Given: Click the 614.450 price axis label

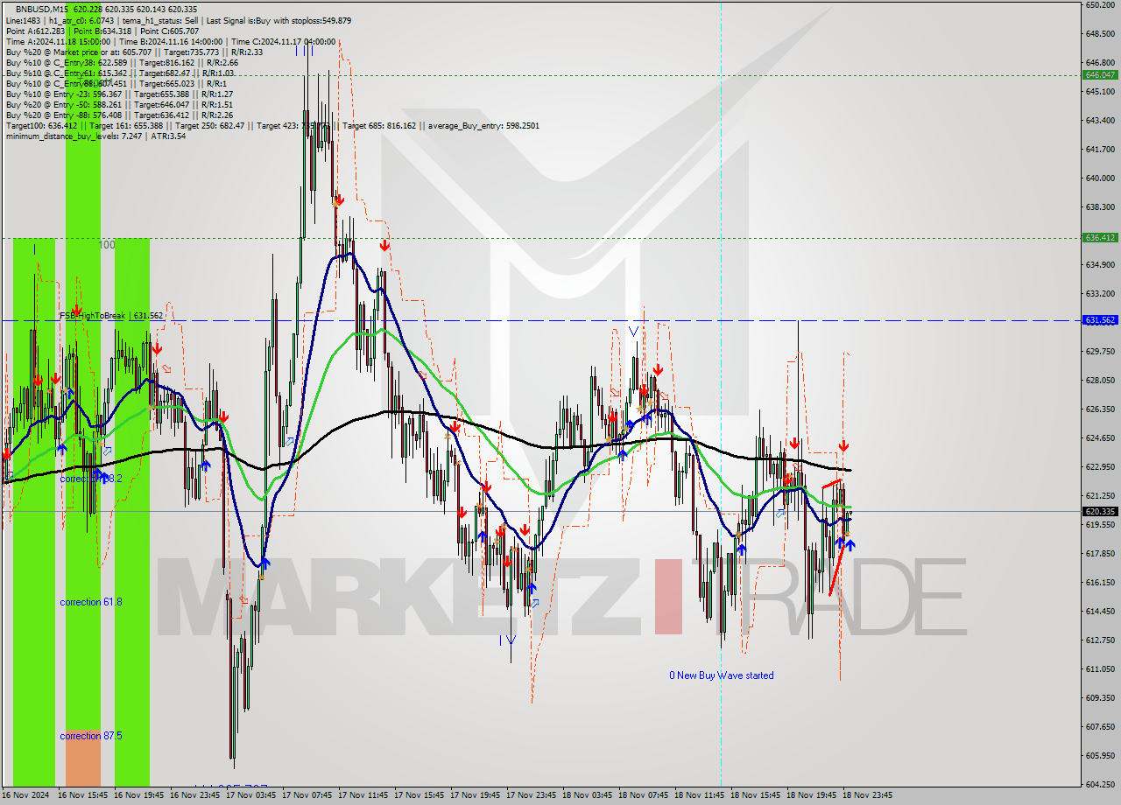Looking at the screenshot, I should (1099, 612).
